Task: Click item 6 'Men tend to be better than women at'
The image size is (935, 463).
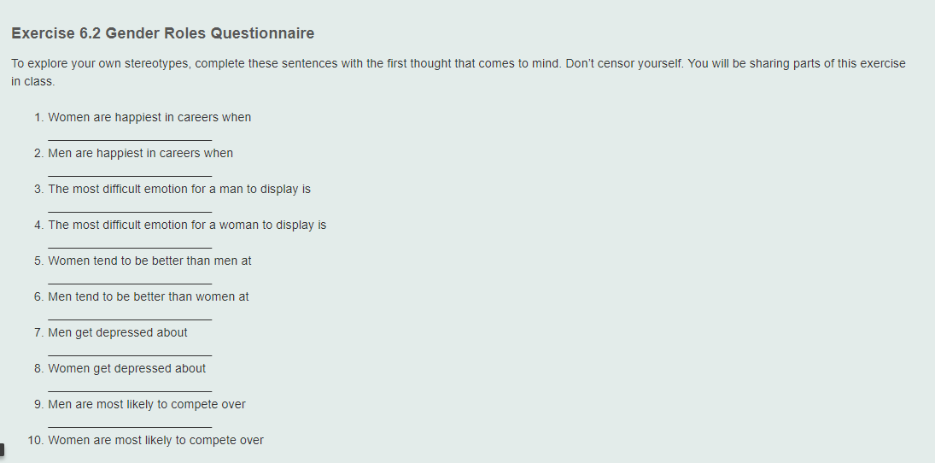Action: [x=149, y=296]
